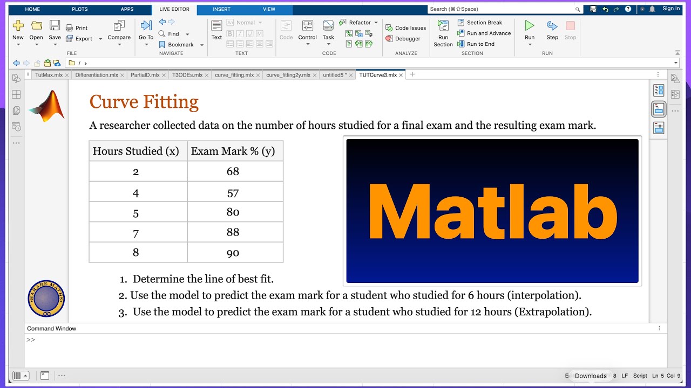This screenshot has height=388, width=691.
Task: Switch to the Differentiation.mlx file tab
Action: [x=97, y=75]
